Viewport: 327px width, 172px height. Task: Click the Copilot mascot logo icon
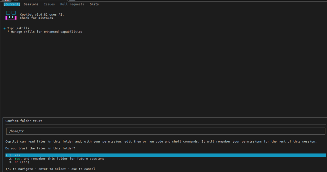point(11,16)
